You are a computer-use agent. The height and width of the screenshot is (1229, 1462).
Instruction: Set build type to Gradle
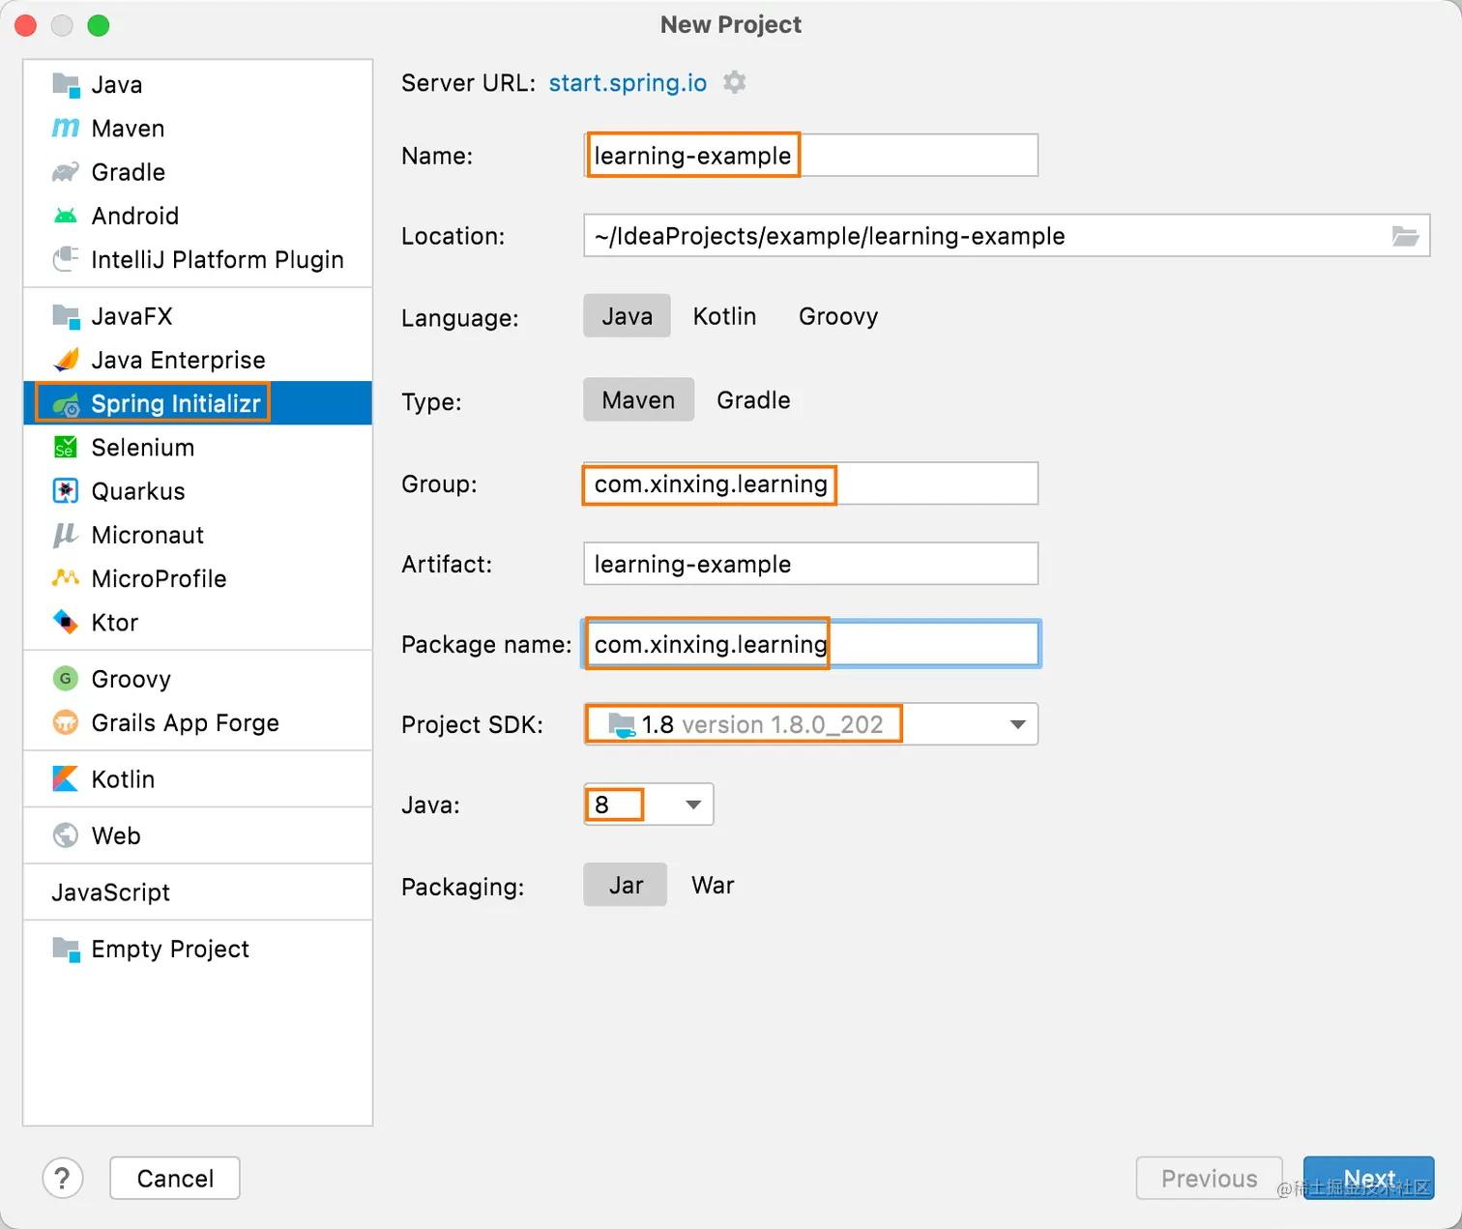[753, 400]
